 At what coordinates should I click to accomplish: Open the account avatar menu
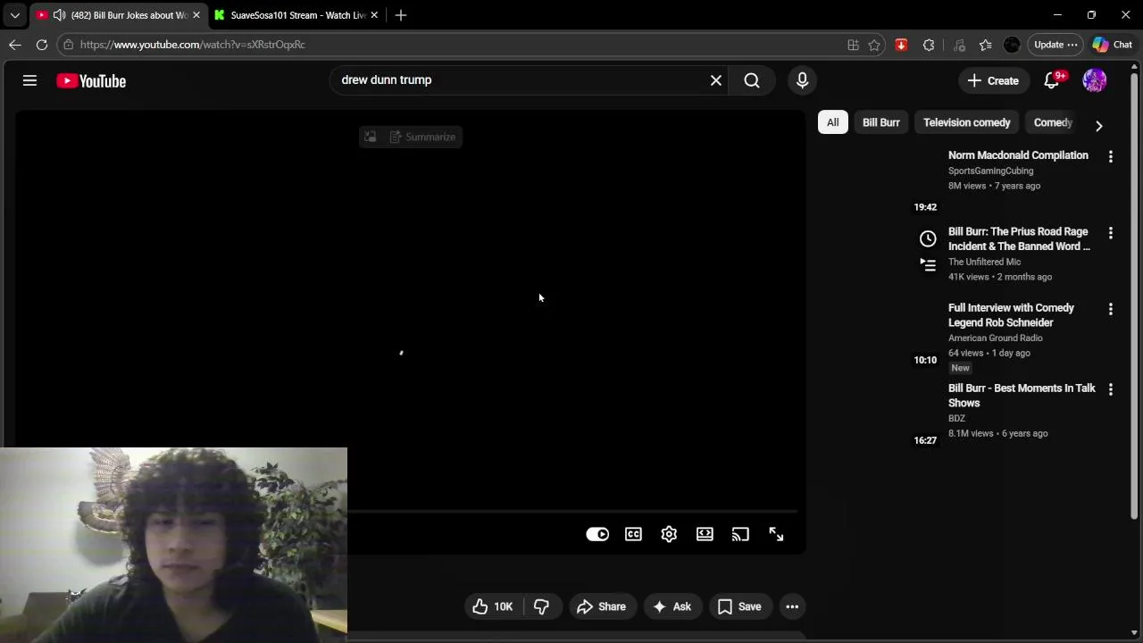tap(1094, 80)
